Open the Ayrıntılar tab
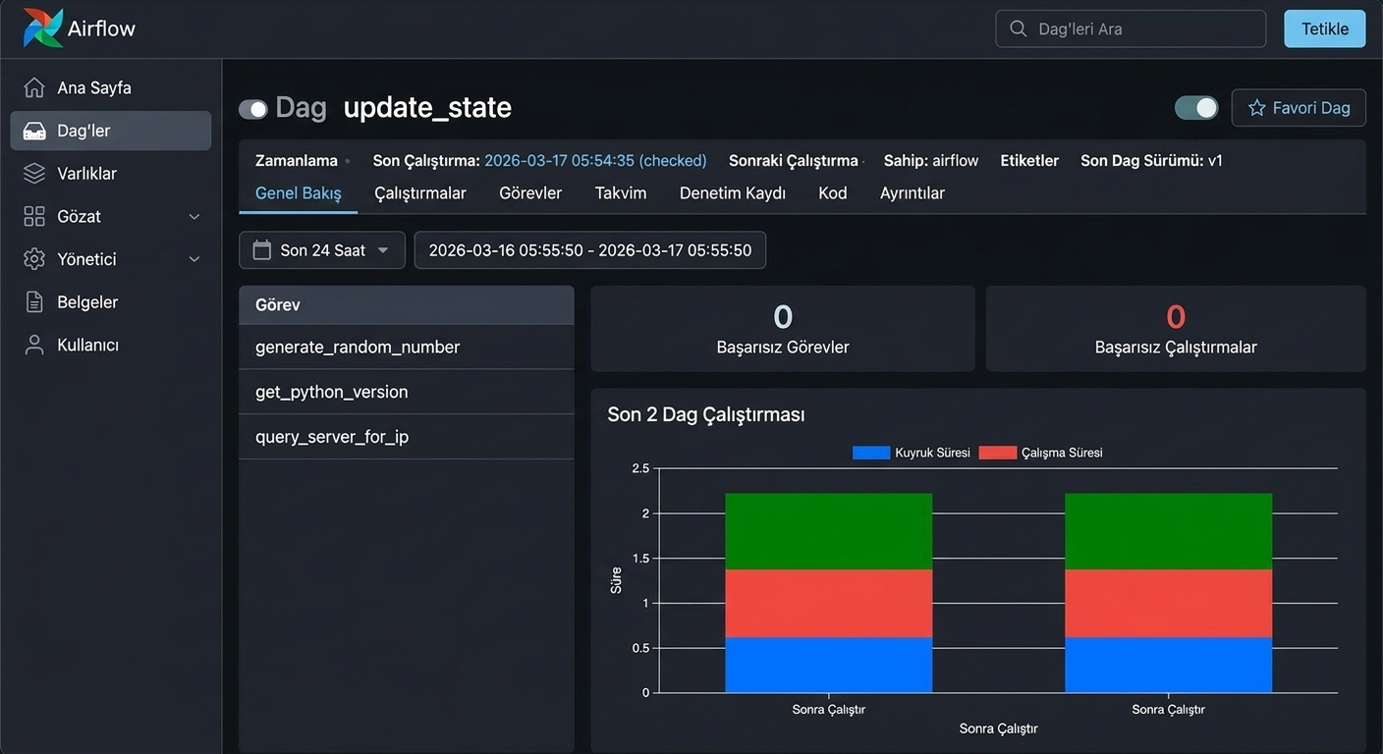Viewport: 1383px width, 754px height. coord(913,193)
